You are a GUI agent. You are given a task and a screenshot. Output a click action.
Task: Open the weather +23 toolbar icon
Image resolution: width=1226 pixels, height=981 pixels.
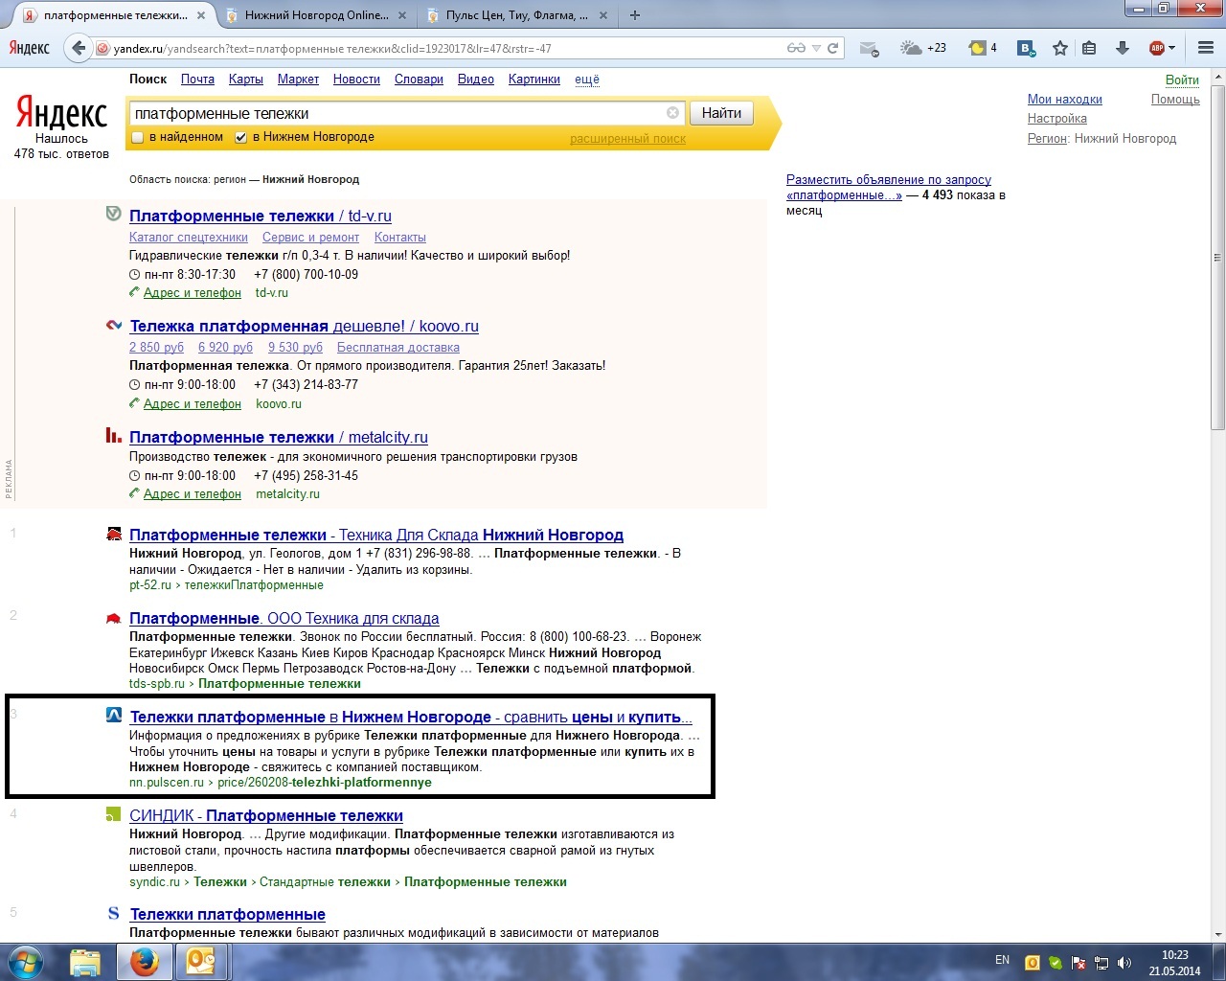(x=923, y=48)
